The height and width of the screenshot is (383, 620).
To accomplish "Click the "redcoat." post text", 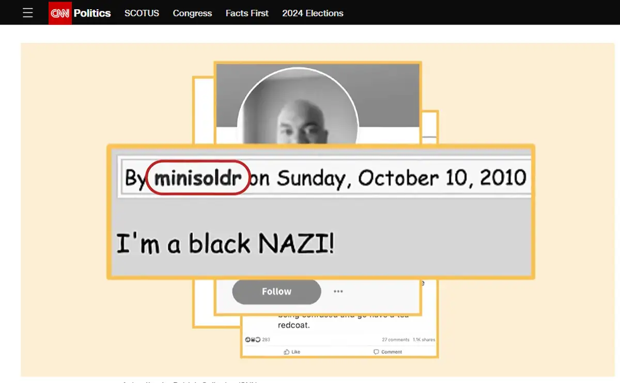I will coord(293,325).
